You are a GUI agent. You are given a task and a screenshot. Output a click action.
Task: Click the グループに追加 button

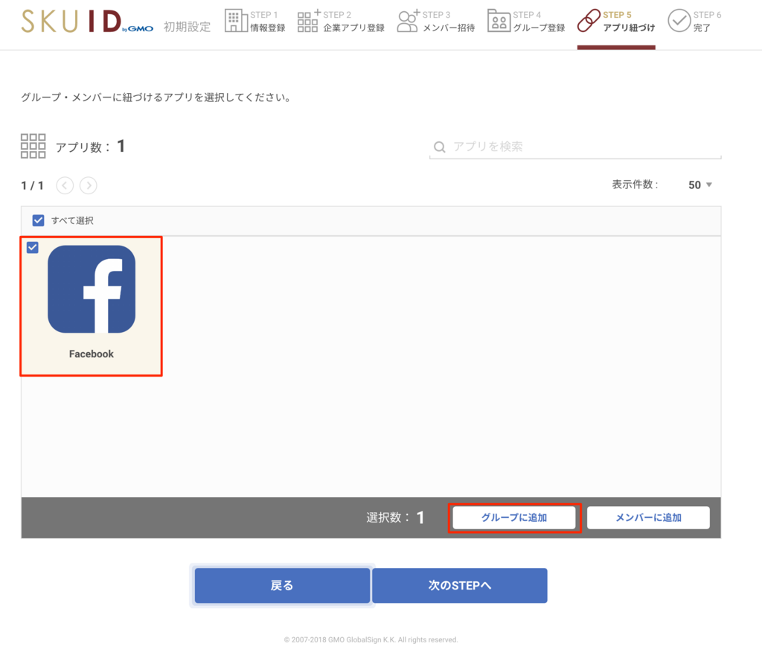[x=514, y=518]
